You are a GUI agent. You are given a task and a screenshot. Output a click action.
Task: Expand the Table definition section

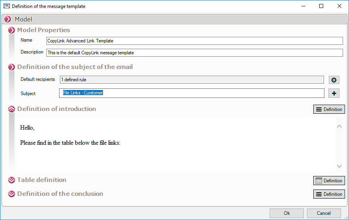coord(12,180)
